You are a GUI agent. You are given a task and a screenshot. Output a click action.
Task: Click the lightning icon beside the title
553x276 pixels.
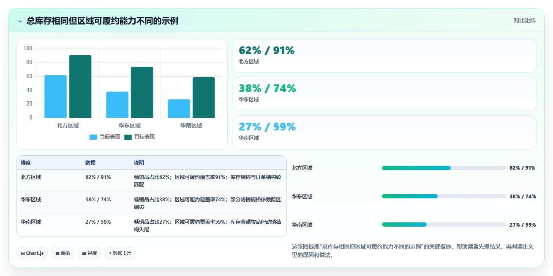pyautogui.click(x=20, y=21)
